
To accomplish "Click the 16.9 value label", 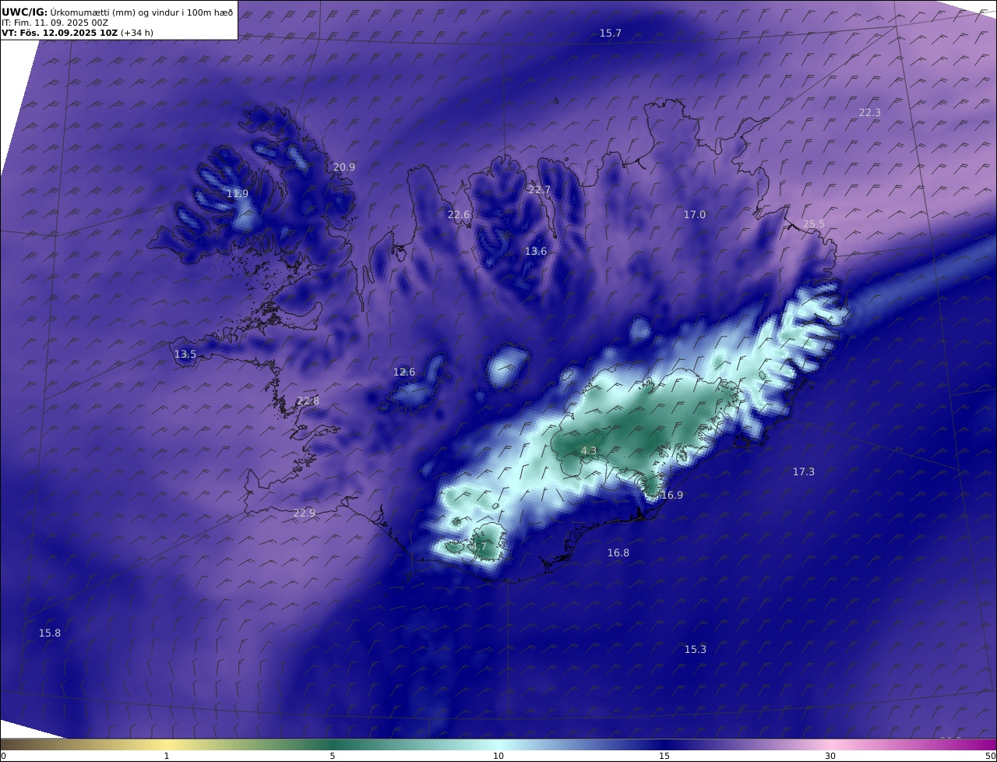I will [671, 495].
